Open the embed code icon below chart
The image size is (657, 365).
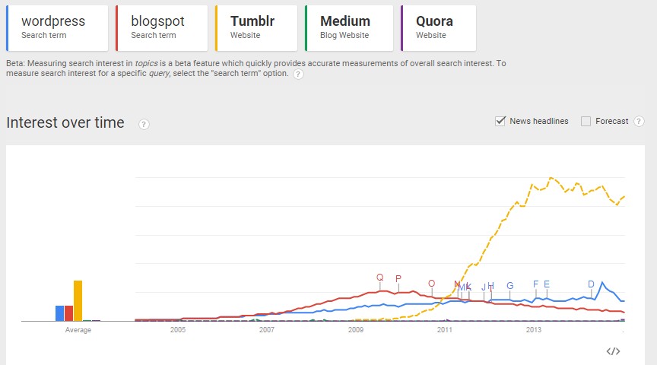tap(613, 351)
